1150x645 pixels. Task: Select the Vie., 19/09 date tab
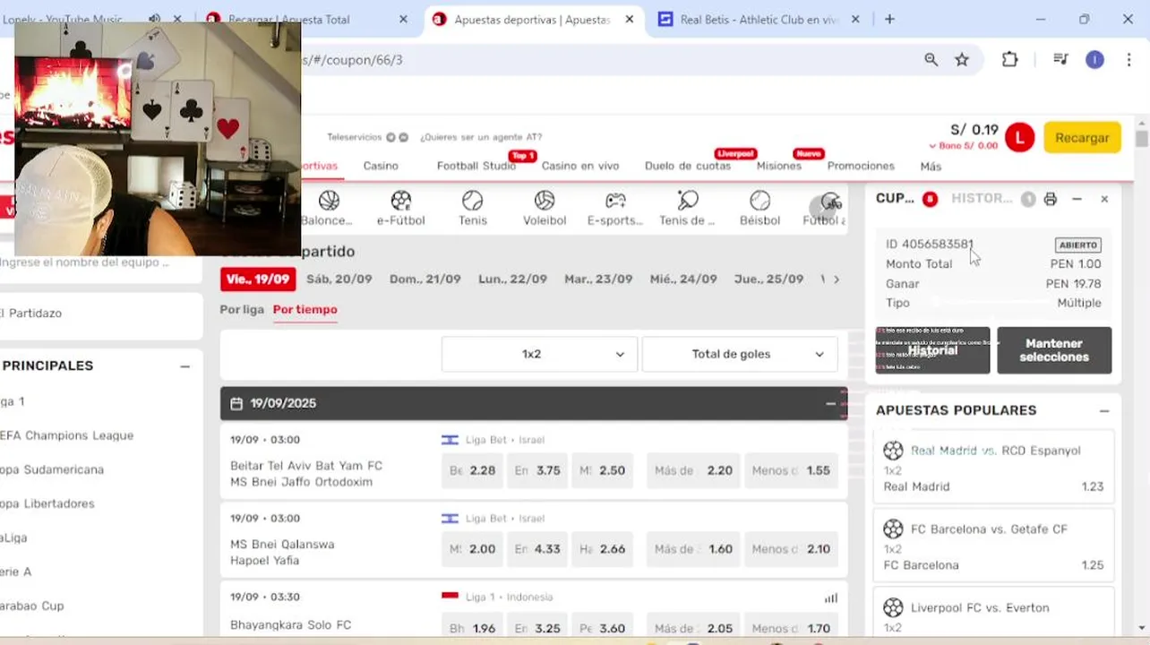(x=258, y=279)
